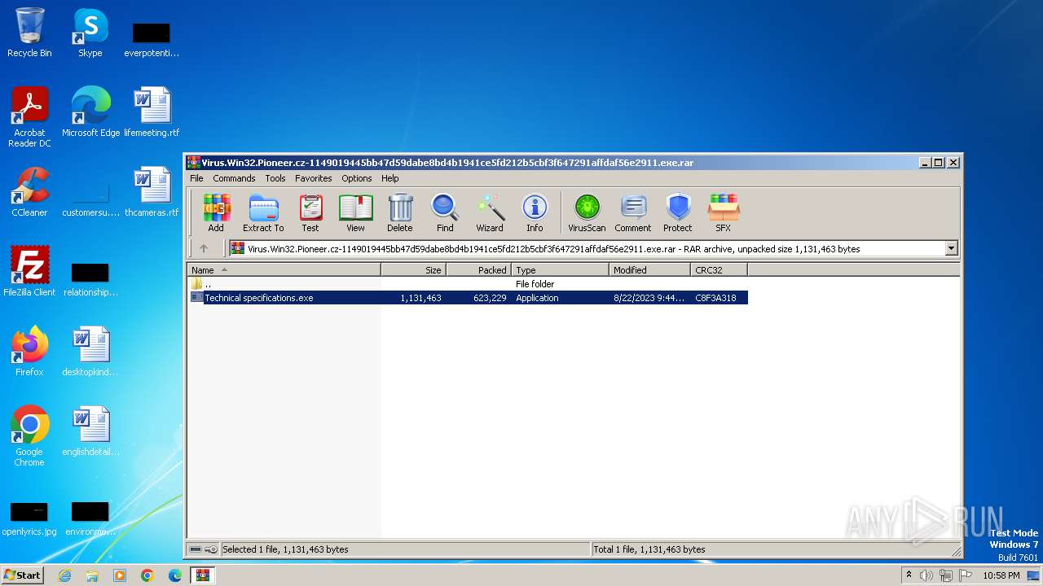Image resolution: width=1043 pixels, height=586 pixels.
Task: Click the Delete trash icon in WinRAR
Action: pyautogui.click(x=400, y=213)
